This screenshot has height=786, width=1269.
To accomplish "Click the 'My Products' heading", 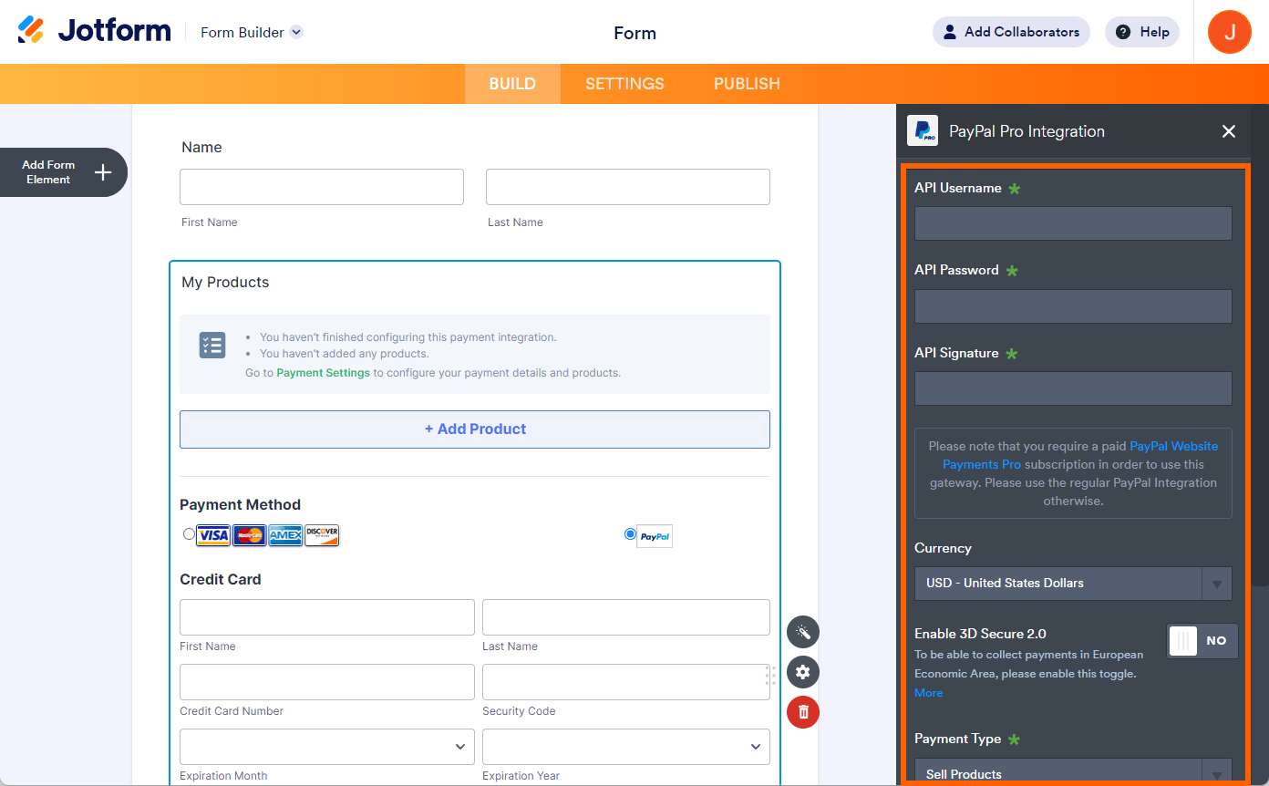I will click(225, 283).
